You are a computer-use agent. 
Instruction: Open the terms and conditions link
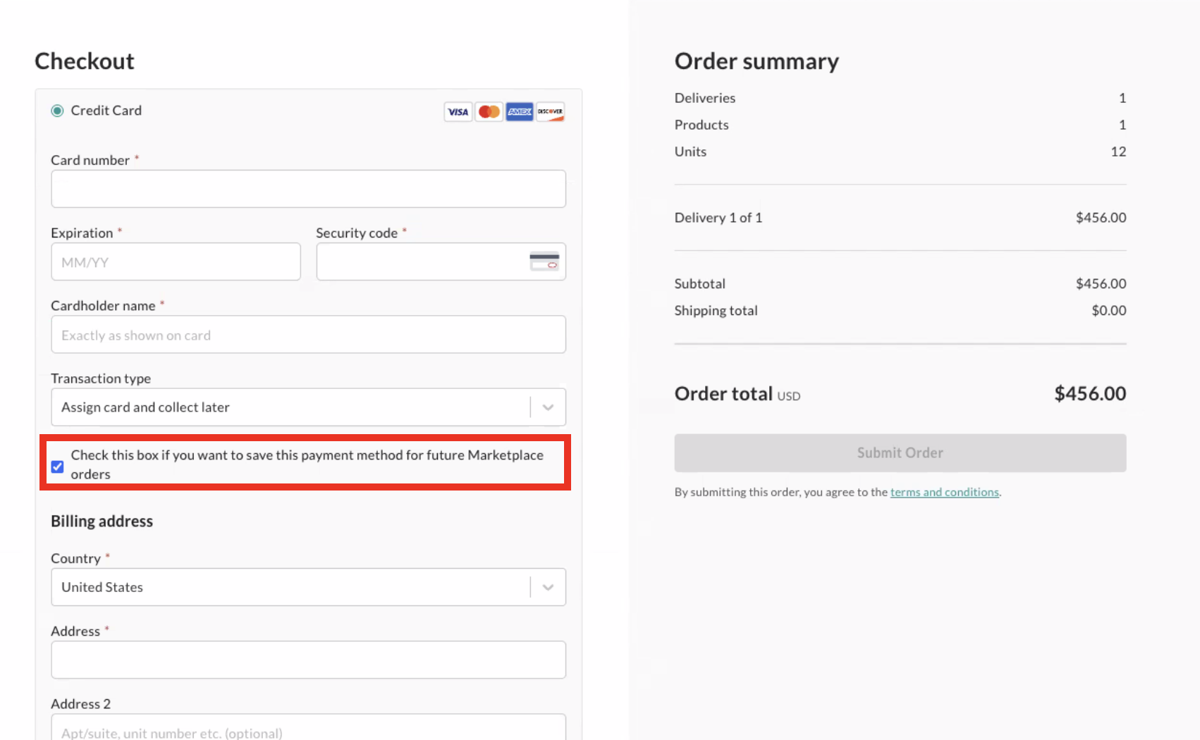coord(944,492)
